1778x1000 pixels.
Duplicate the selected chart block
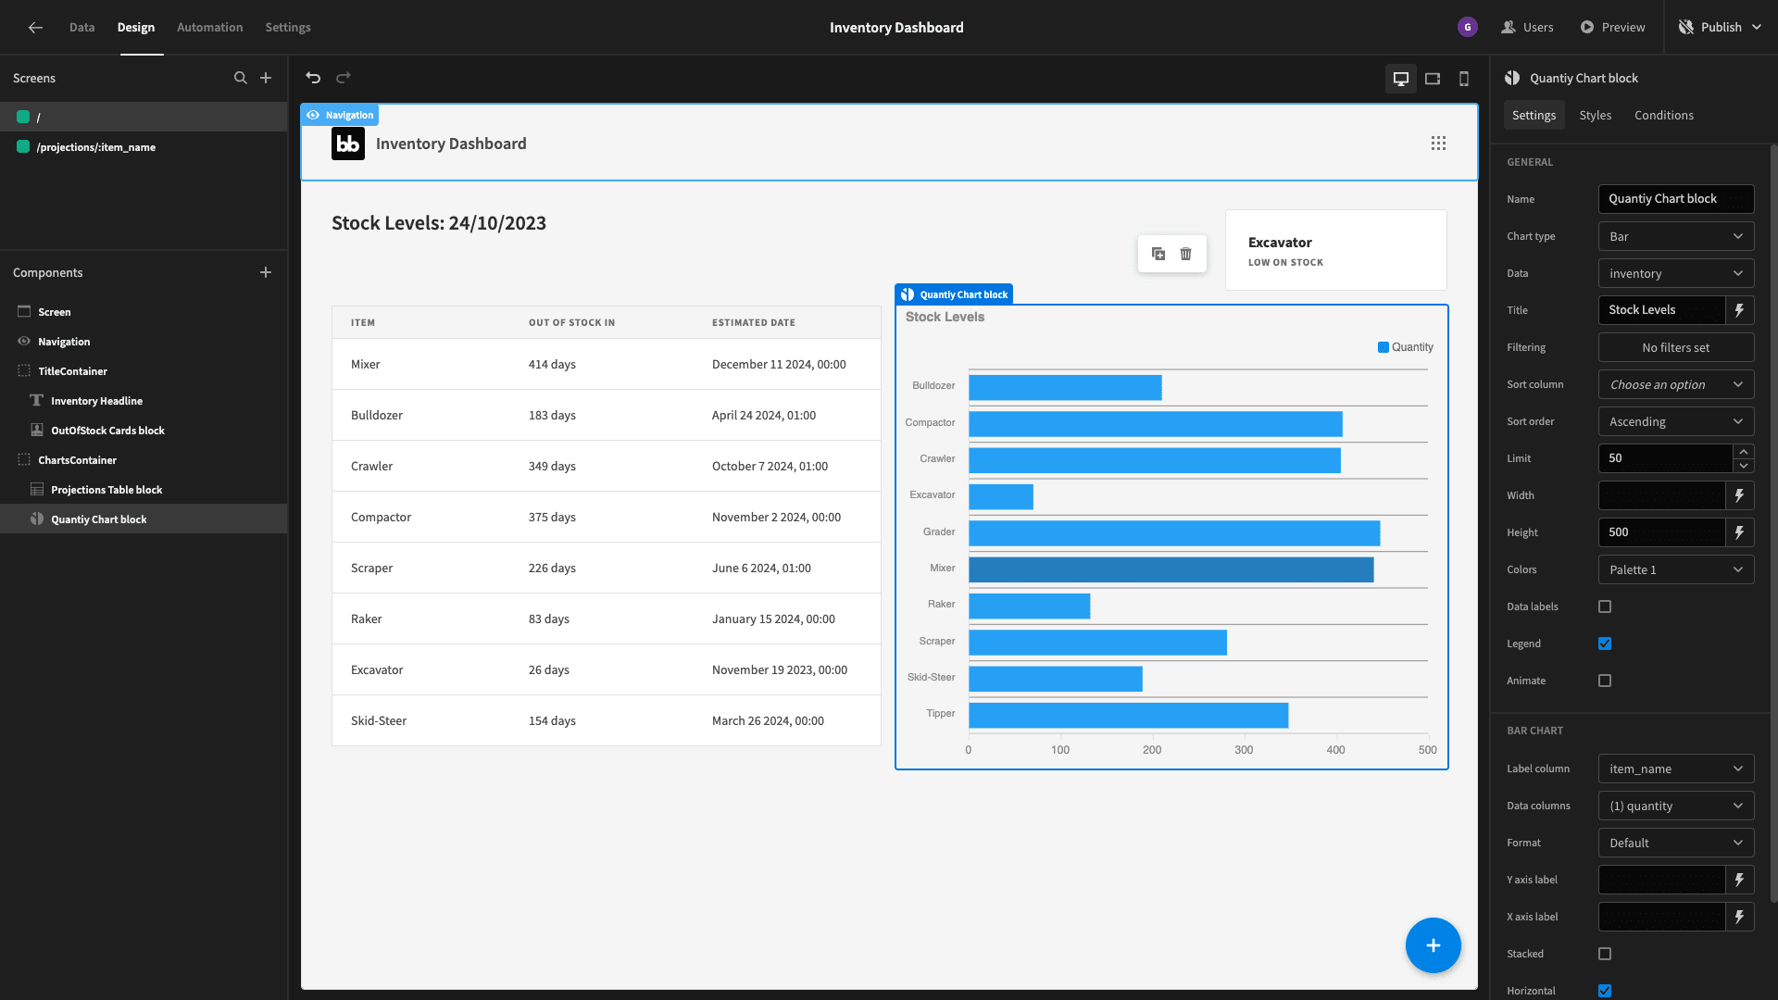pos(1158,254)
